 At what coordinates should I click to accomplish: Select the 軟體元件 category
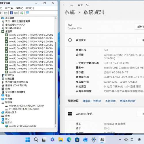point(10,75)
